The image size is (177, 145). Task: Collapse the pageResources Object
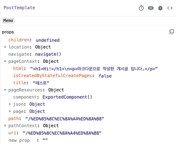click(x=5, y=90)
